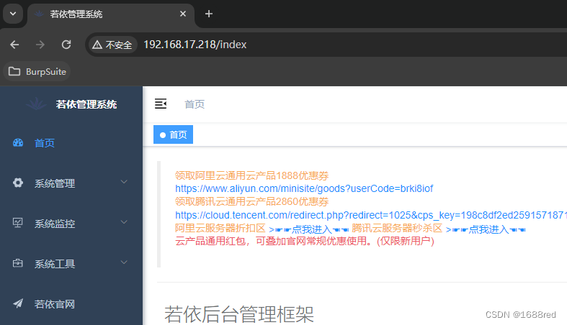Expand the 系统监控 chevron arrow
Screen dimensions: 567x325
pos(124,222)
